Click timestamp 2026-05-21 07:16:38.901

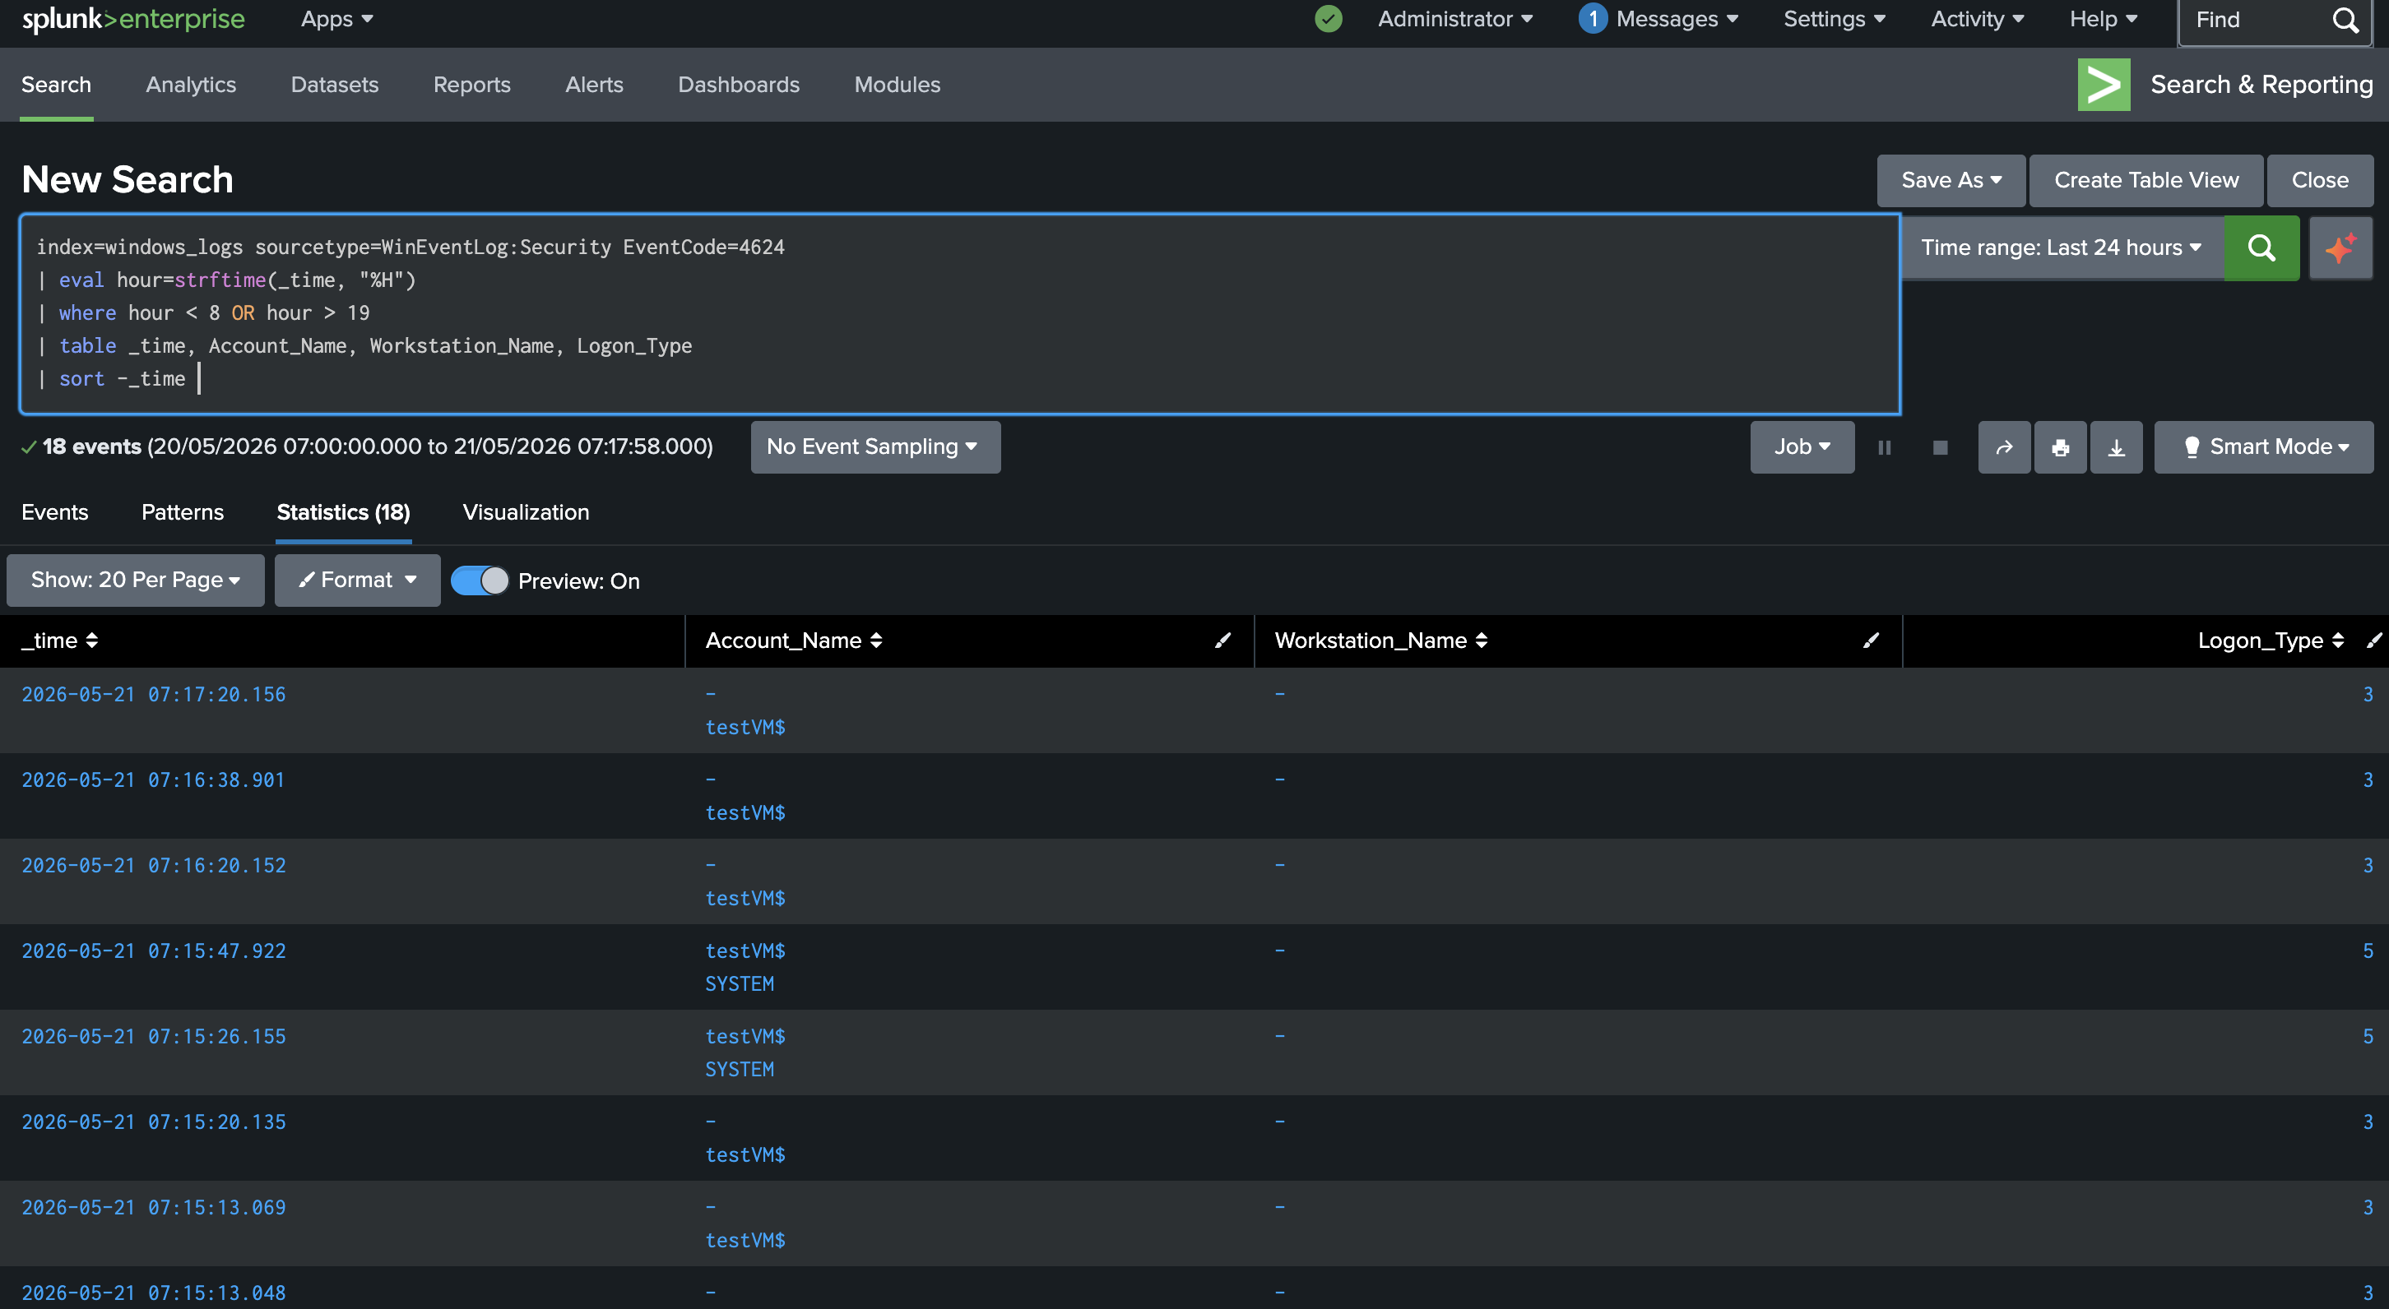[x=154, y=779]
